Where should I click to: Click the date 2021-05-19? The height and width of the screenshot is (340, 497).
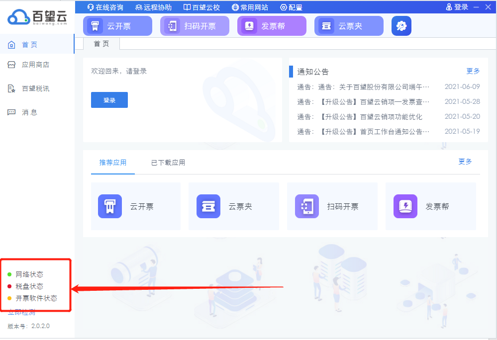[462, 131]
